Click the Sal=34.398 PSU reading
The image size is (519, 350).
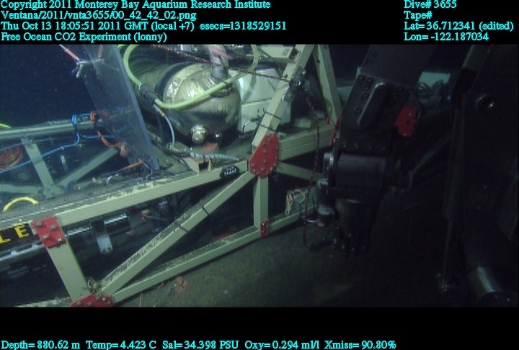200,345
